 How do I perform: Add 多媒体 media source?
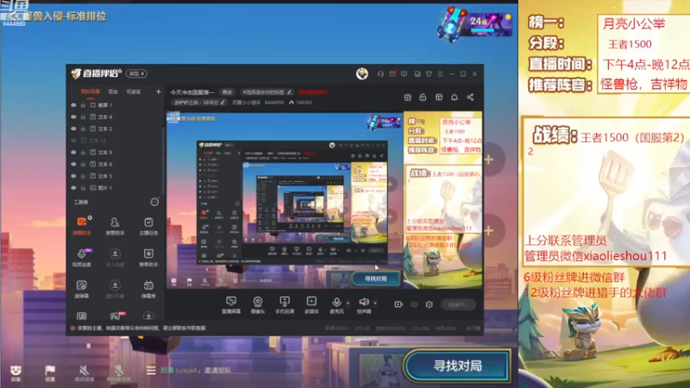311,304
